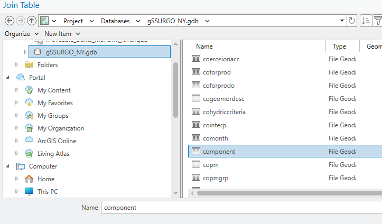Click the Back navigation arrow
The height and width of the screenshot is (224, 382).
(x=10, y=21)
